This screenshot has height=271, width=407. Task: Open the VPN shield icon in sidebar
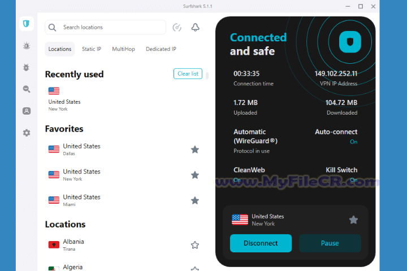(26, 24)
